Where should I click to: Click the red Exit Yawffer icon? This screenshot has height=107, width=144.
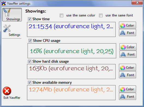[x=7, y=91]
